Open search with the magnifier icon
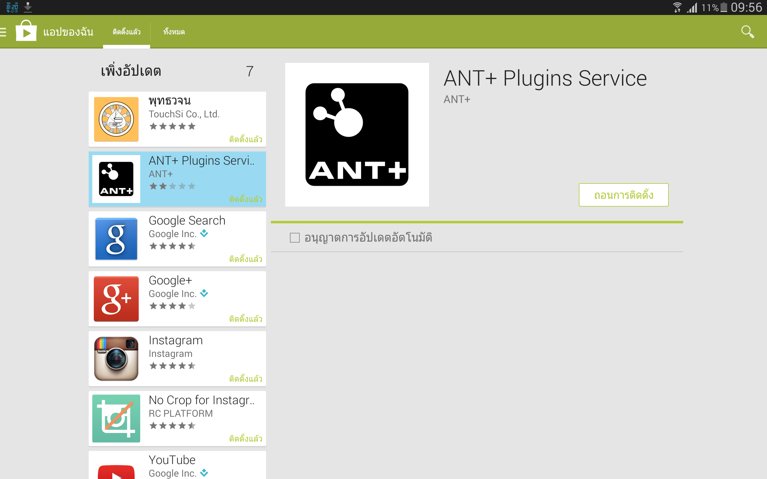This screenshot has height=479, width=767. coord(747,32)
